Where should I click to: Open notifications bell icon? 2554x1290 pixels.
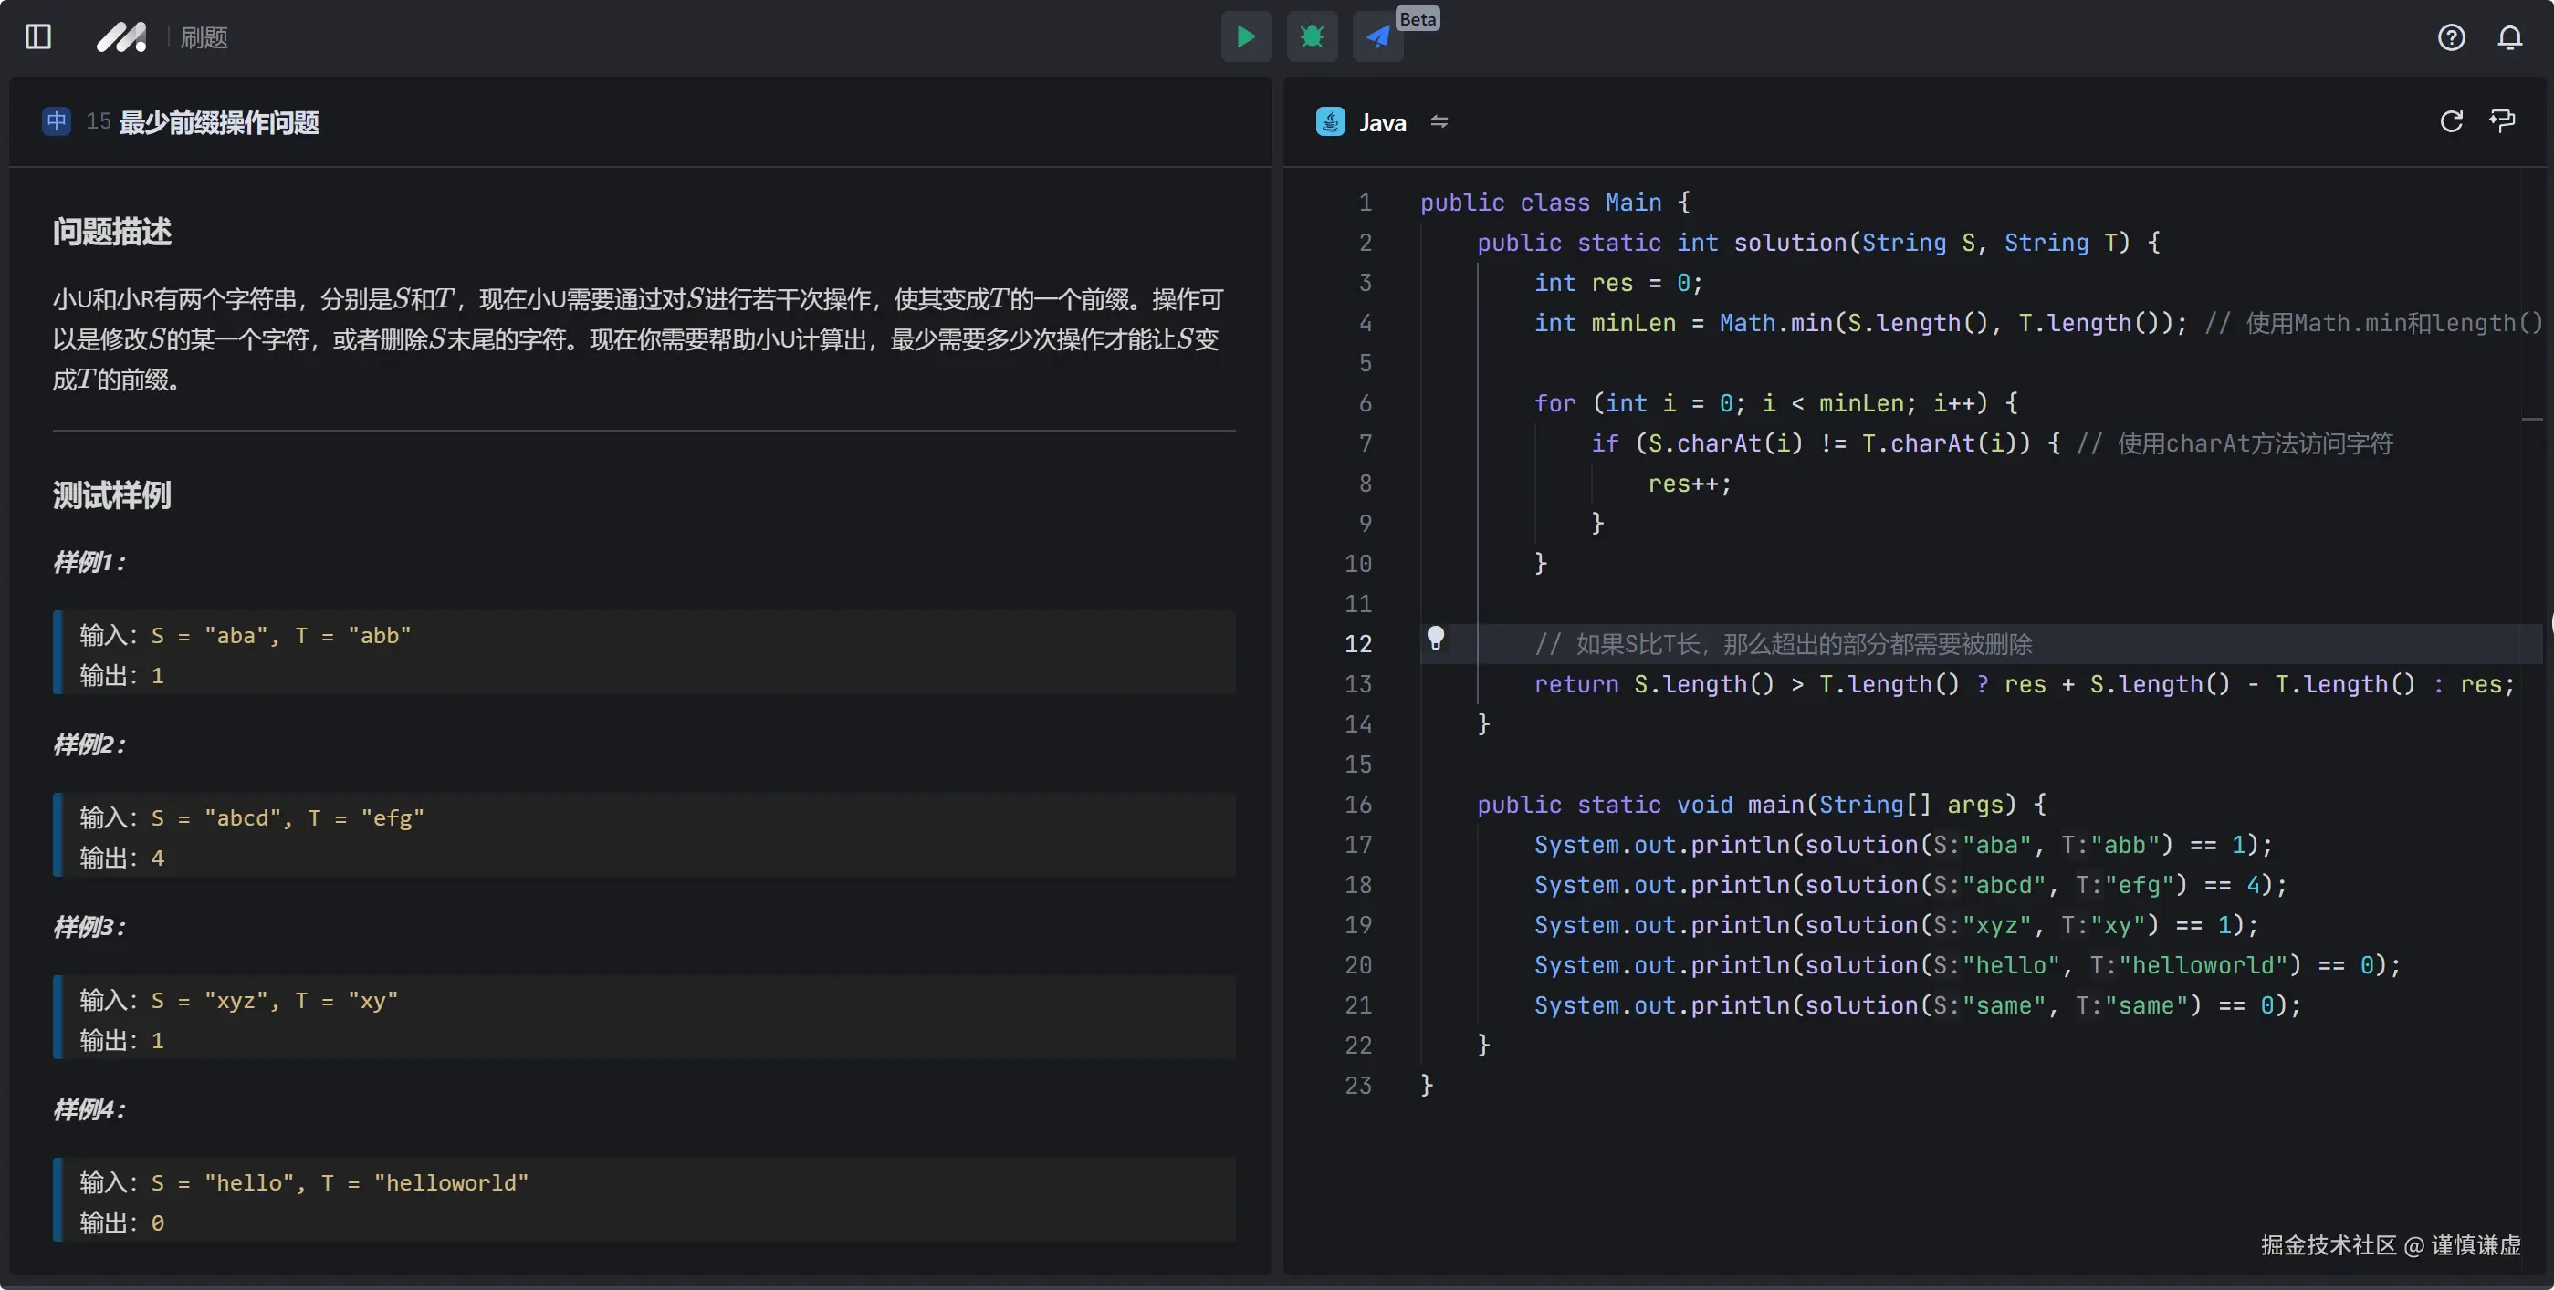[2509, 36]
